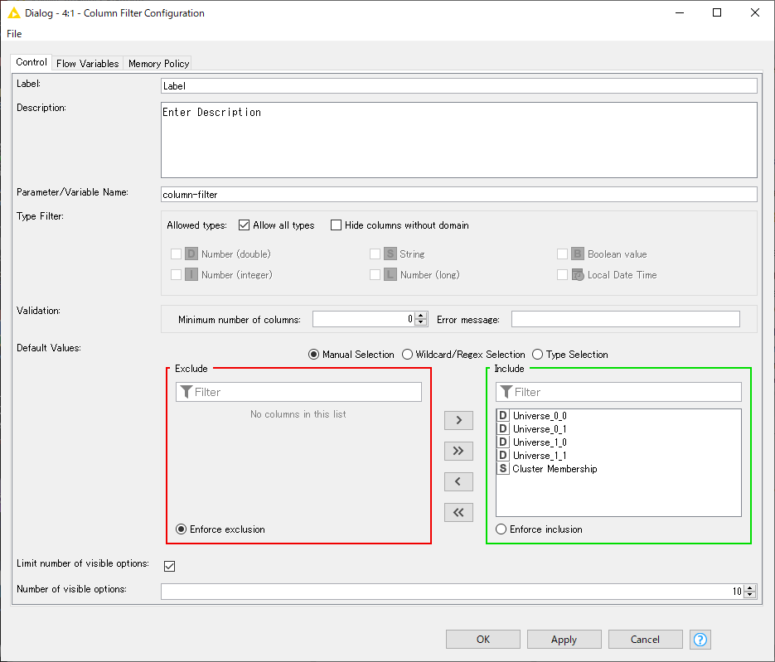Click the D type icon of Universe_1_1
The height and width of the screenshot is (662, 775).
pos(502,456)
